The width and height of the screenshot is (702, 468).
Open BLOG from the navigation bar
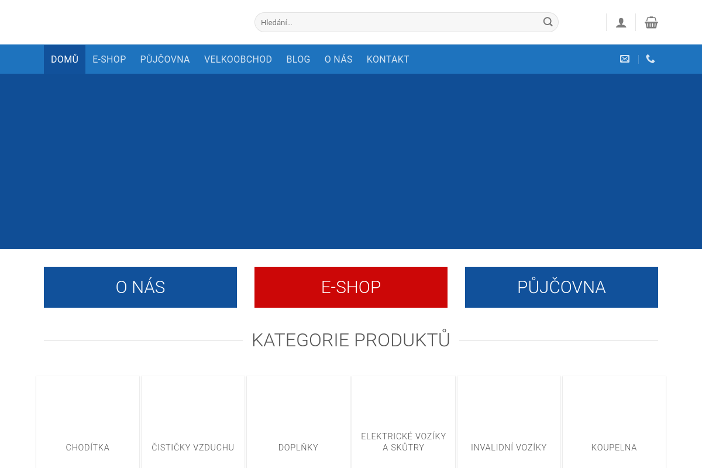(298, 59)
